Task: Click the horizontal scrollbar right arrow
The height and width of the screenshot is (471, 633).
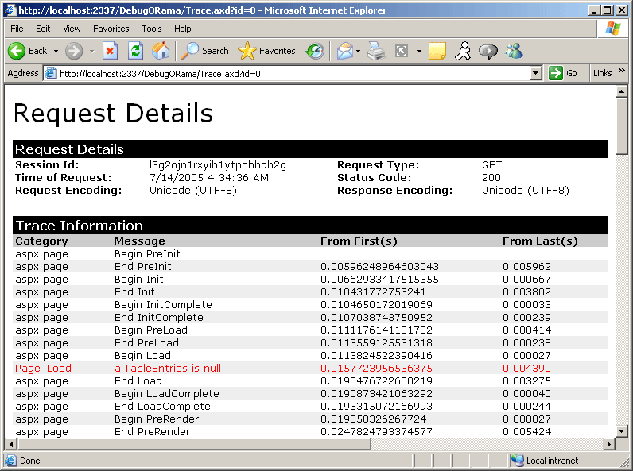Action: pos(609,443)
